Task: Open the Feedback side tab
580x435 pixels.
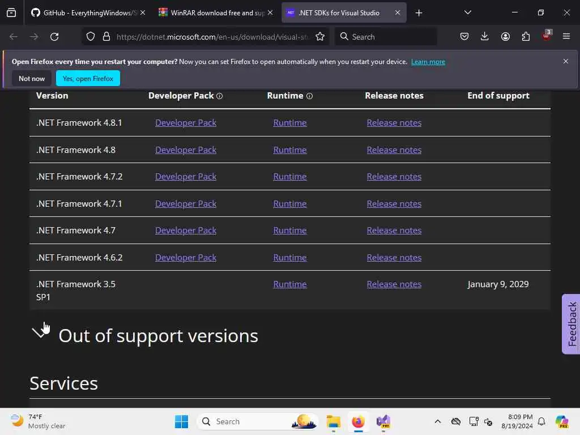Action: (x=571, y=324)
